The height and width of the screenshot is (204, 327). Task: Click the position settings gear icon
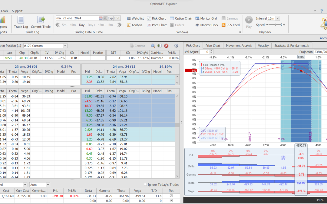tap(176, 46)
